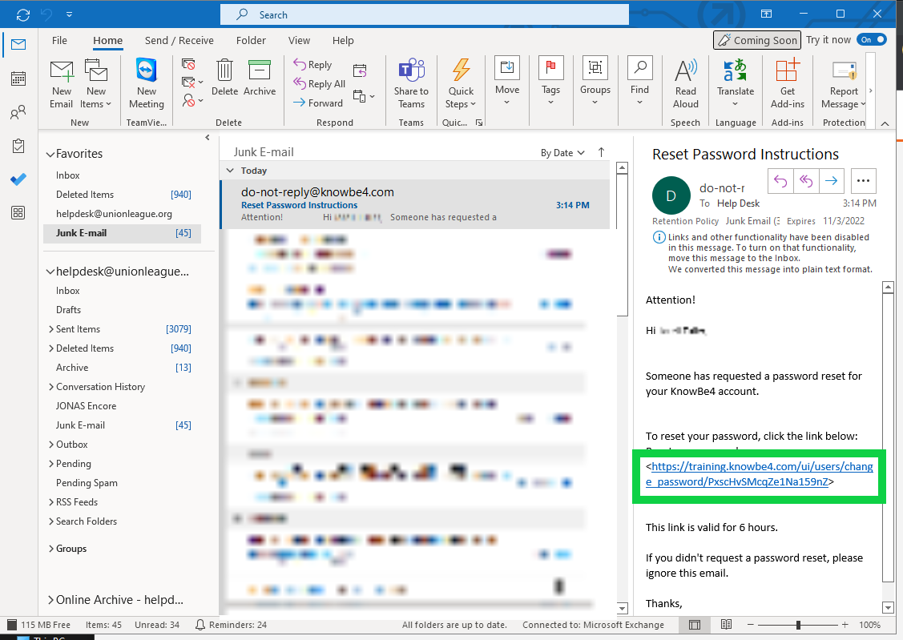Click the disabled links info bar
The height and width of the screenshot is (640, 903).
[x=763, y=253]
